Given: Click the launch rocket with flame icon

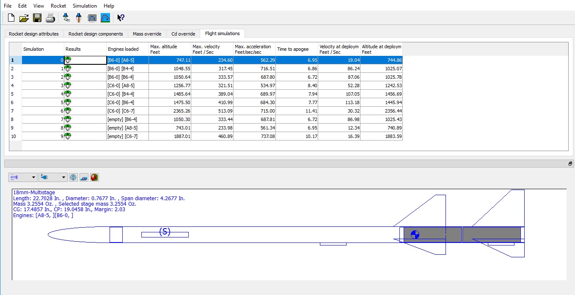Looking at the screenshot, I should [79, 18].
